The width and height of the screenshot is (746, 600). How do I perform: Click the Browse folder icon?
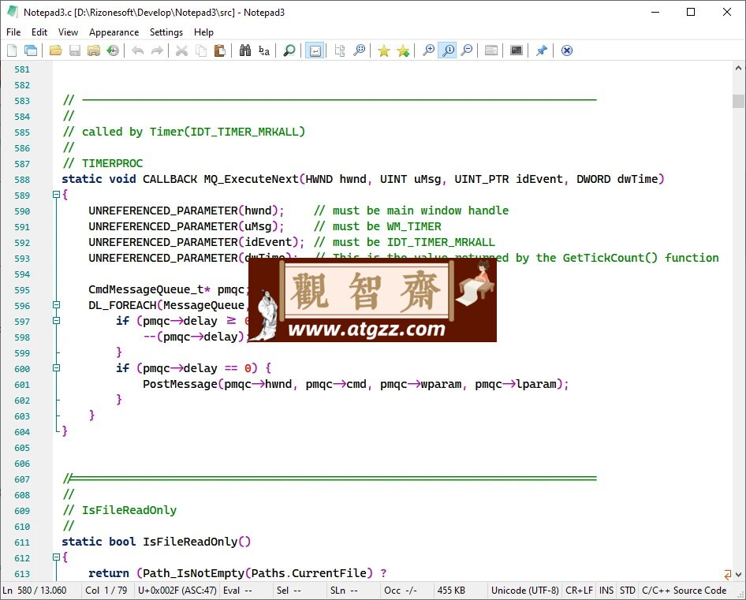(x=94, y=50)
